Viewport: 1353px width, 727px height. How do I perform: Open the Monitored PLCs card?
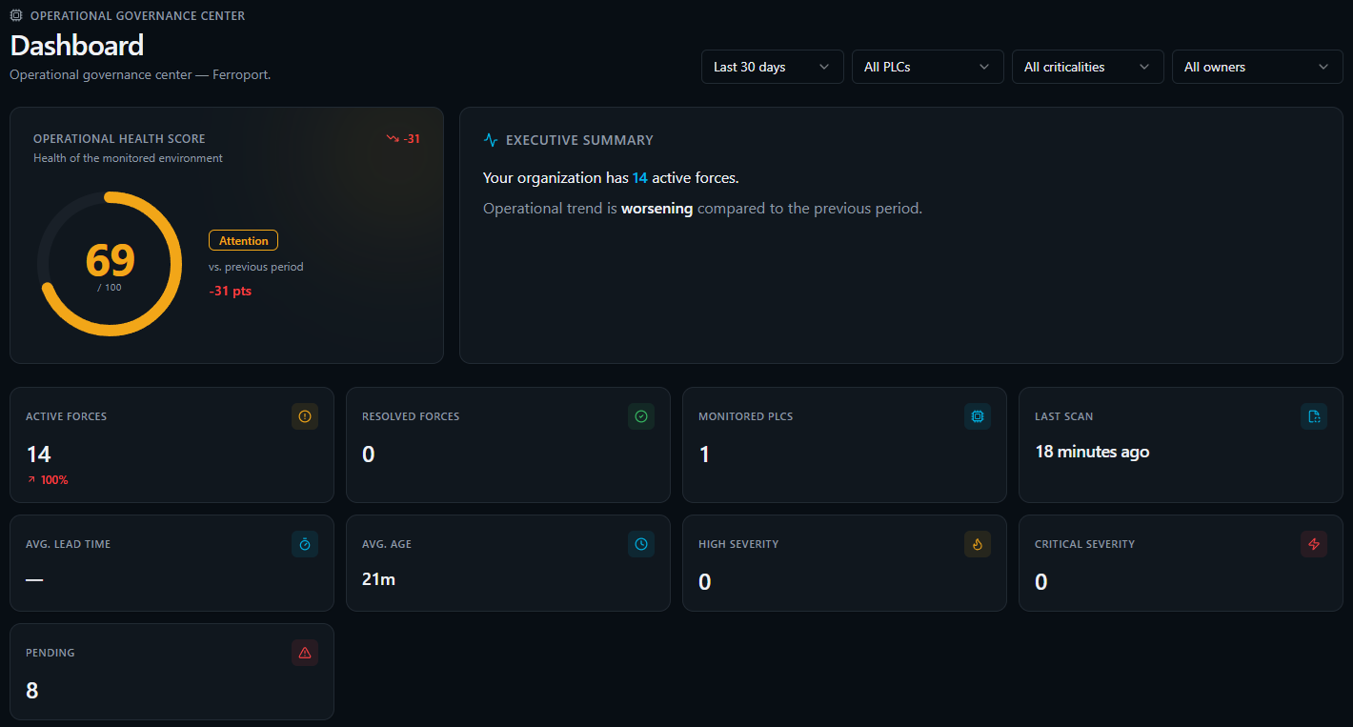click(x=844, y=445)
